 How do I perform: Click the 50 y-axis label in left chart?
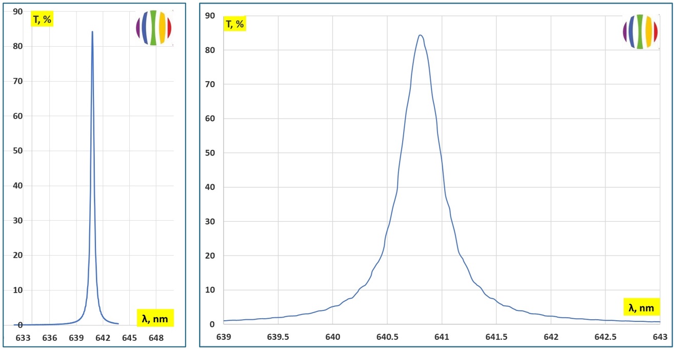[x=17, y=151]
